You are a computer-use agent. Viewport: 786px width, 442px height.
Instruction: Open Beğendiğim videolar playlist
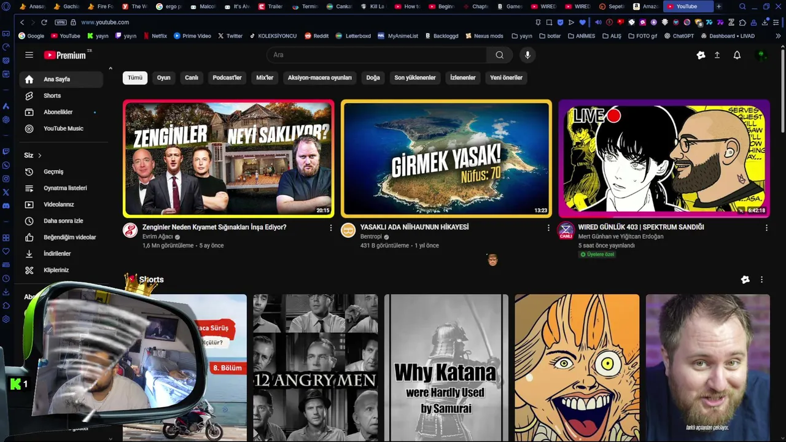pyautogui.click(x=61, y=237)
